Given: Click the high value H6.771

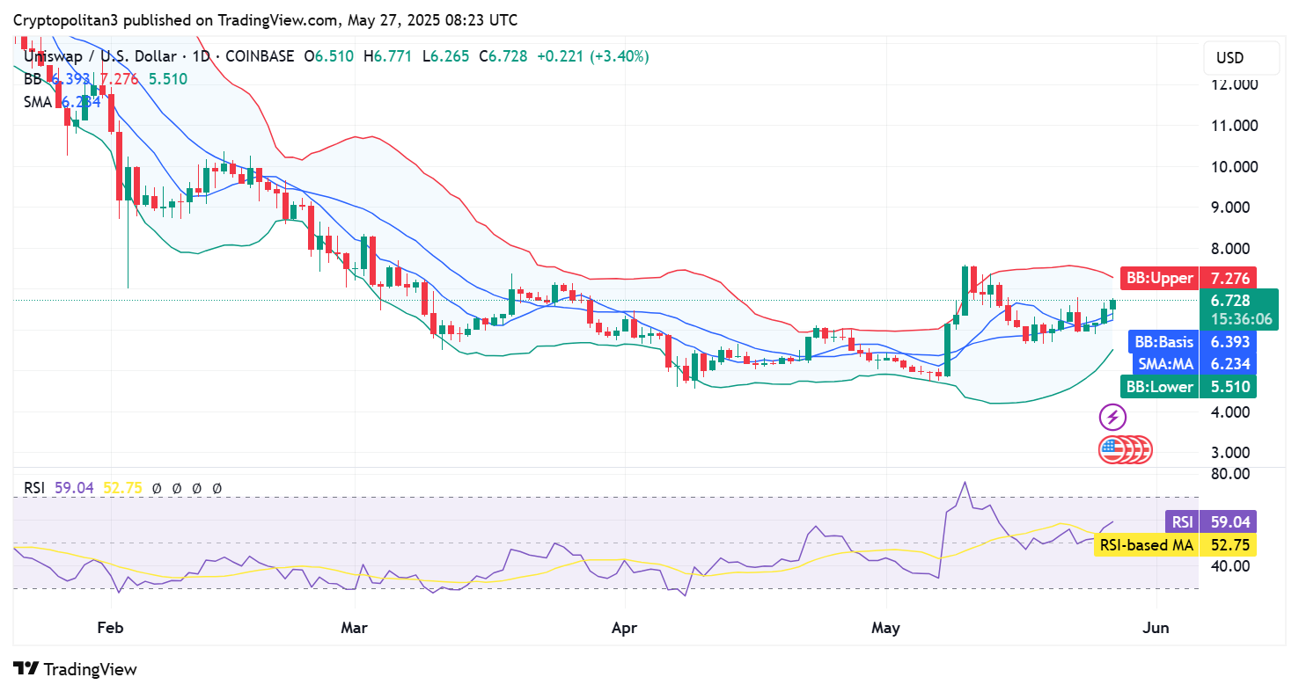Looking at the screenshot, I should point(386,56).
